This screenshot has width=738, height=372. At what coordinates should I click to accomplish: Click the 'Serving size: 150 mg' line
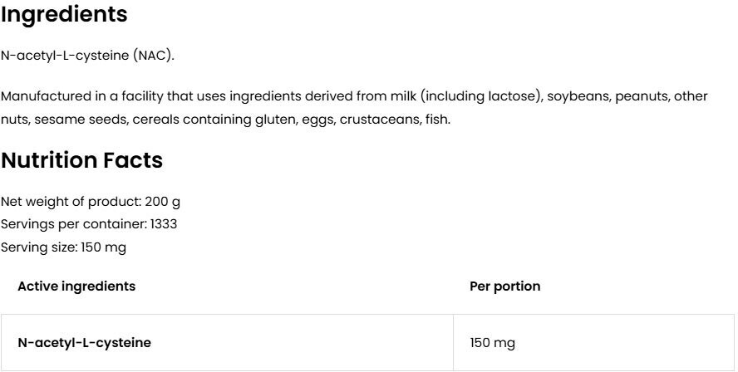[63, 247]
